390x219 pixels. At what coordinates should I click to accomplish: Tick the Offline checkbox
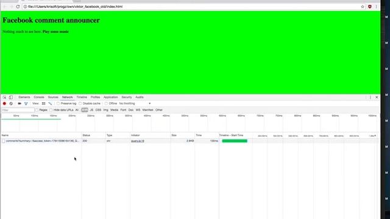coord(106,103)
